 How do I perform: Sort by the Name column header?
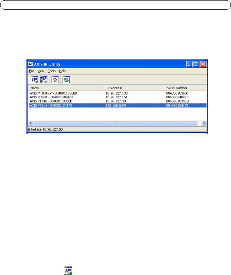[66, 88]
